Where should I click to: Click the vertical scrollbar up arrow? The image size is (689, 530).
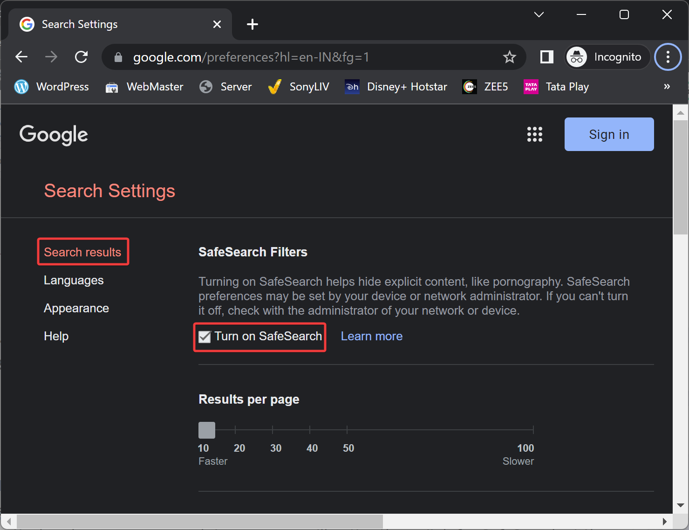point(681,113)
